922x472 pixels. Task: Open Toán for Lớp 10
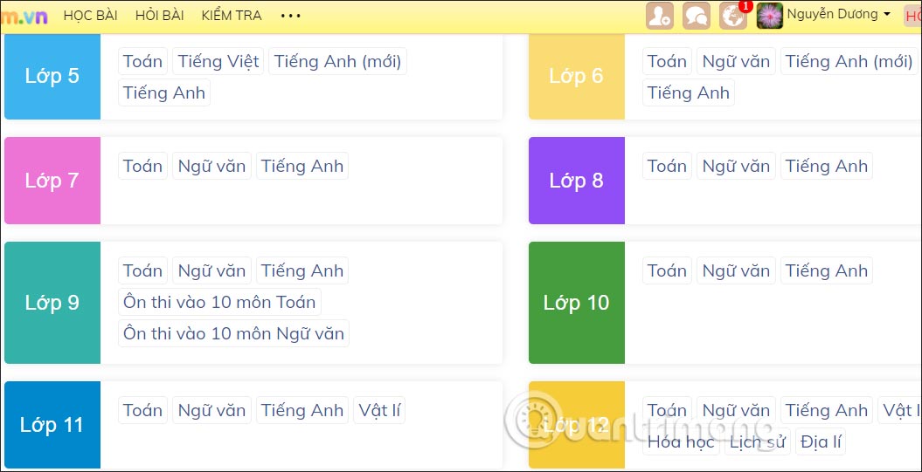(x=668, y=270)
